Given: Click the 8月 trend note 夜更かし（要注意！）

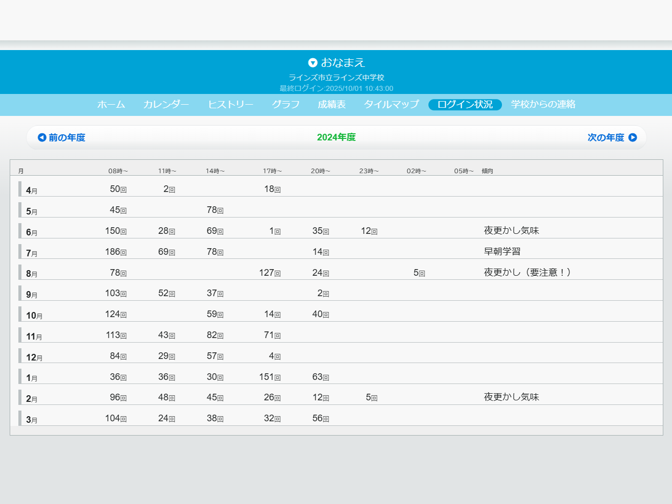Looking at the screenshot, I should [527, 273].
